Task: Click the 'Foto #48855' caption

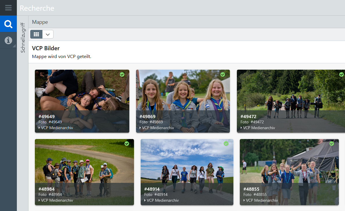Action: pyautogui.click(x=255, y=194)
